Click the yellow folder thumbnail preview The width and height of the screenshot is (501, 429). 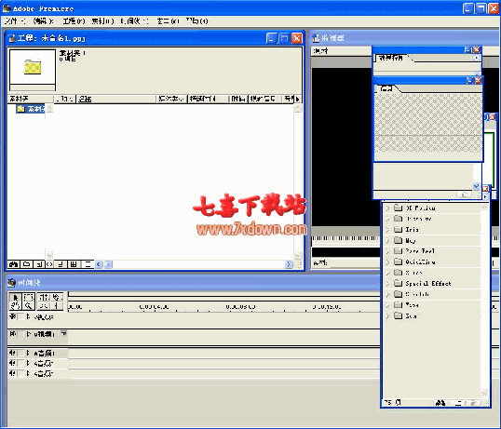point(33,67)
